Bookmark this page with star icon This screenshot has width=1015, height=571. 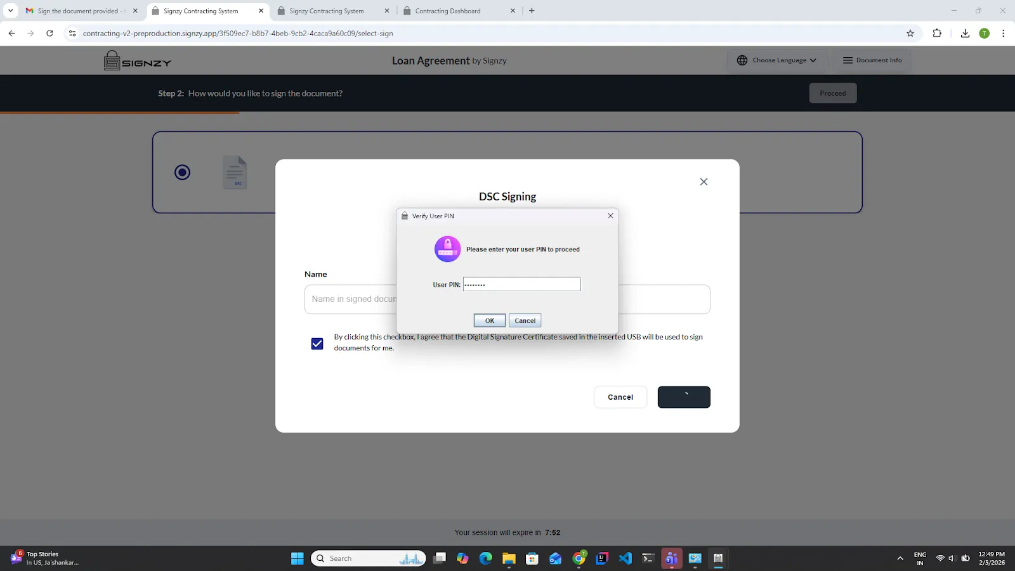click(910, 33)
